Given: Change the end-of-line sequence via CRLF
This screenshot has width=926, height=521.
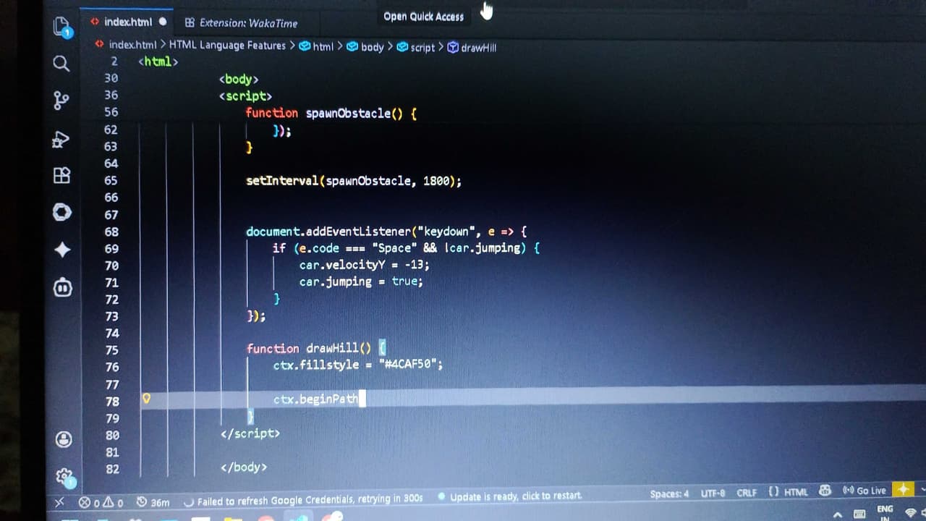Looking at the screenshot, I should pyautogui.click(x=747, y=492).
